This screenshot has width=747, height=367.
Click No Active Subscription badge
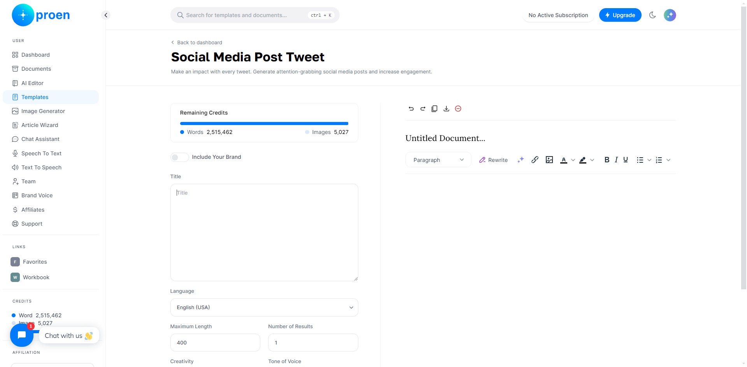558,15
